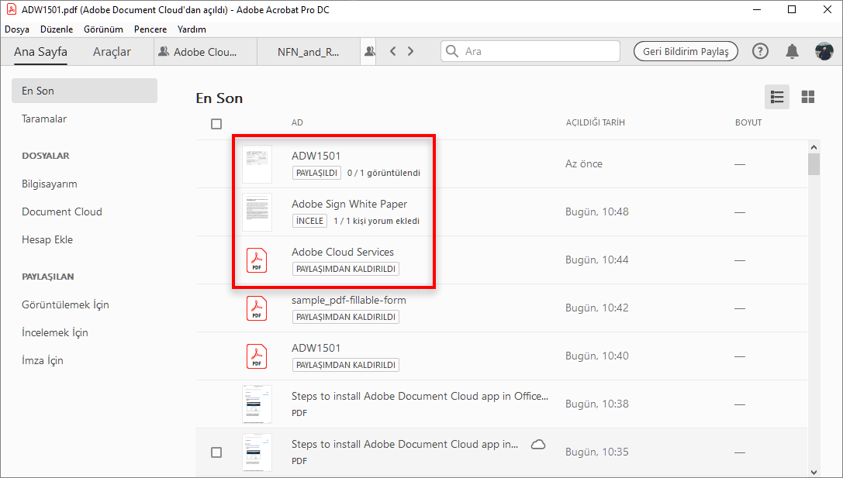
Task: Click the İNCELE badge
Action: coord(309,221)
